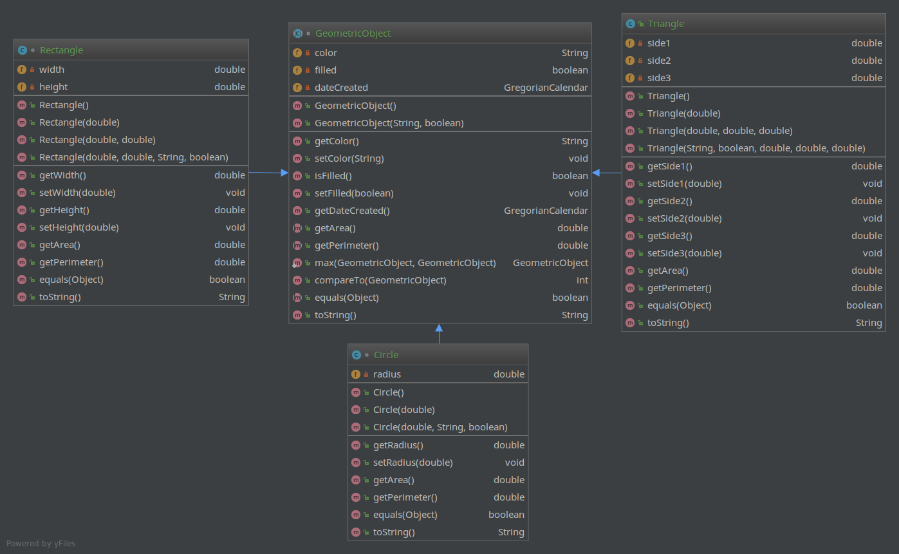Collapse the GeometricObject class node
Viewport: 899px width, 554px height.
440,32
